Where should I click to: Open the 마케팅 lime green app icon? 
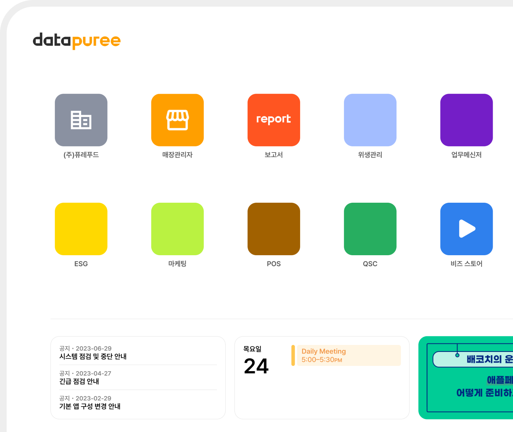(177, 229)
